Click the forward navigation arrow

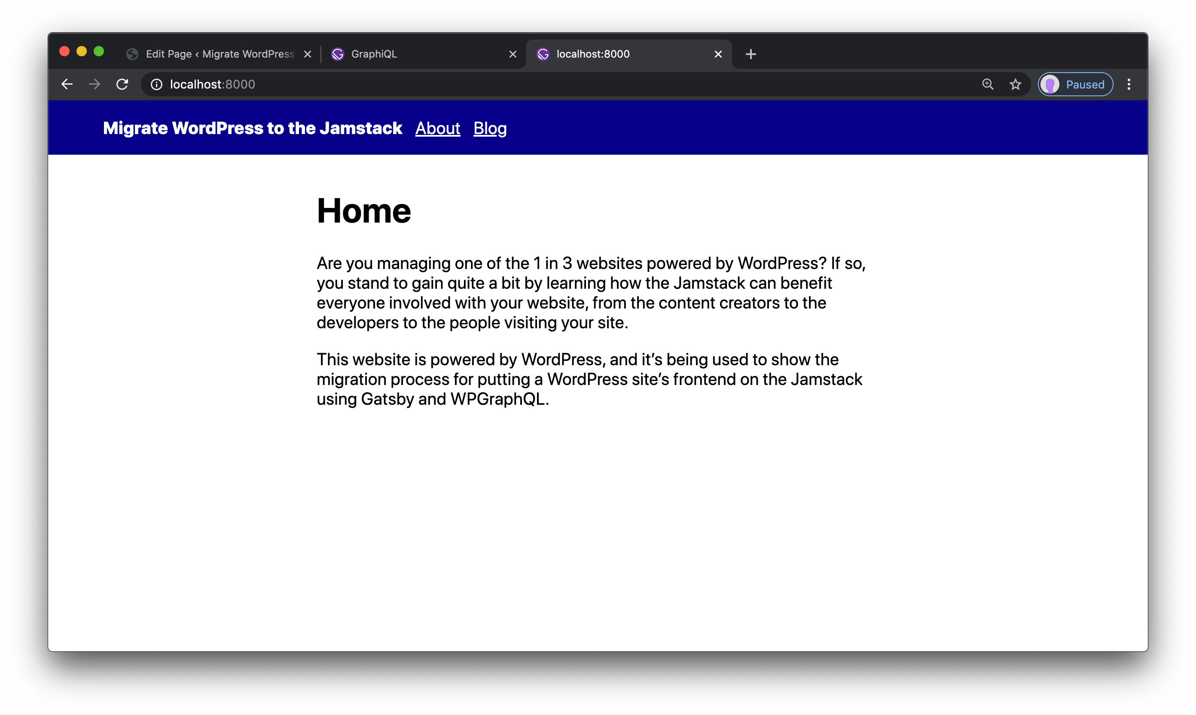tap(95, 84)
